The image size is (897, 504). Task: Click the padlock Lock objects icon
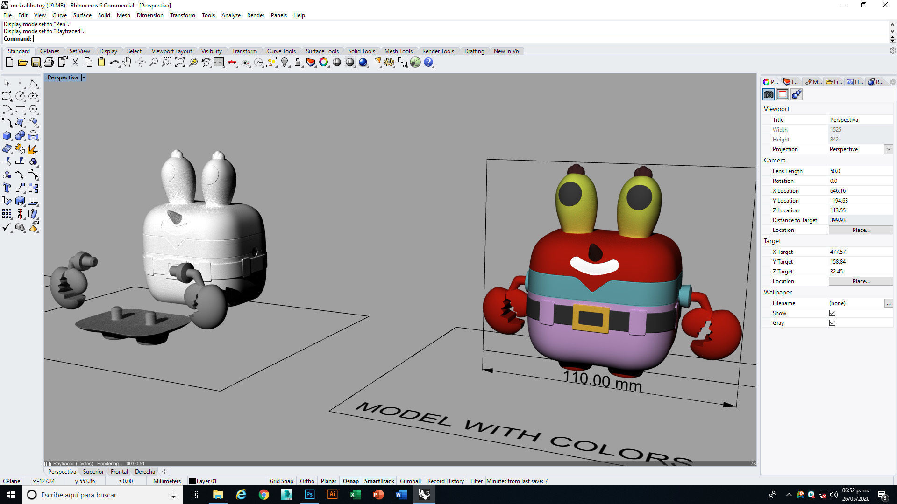click(298, 62)
